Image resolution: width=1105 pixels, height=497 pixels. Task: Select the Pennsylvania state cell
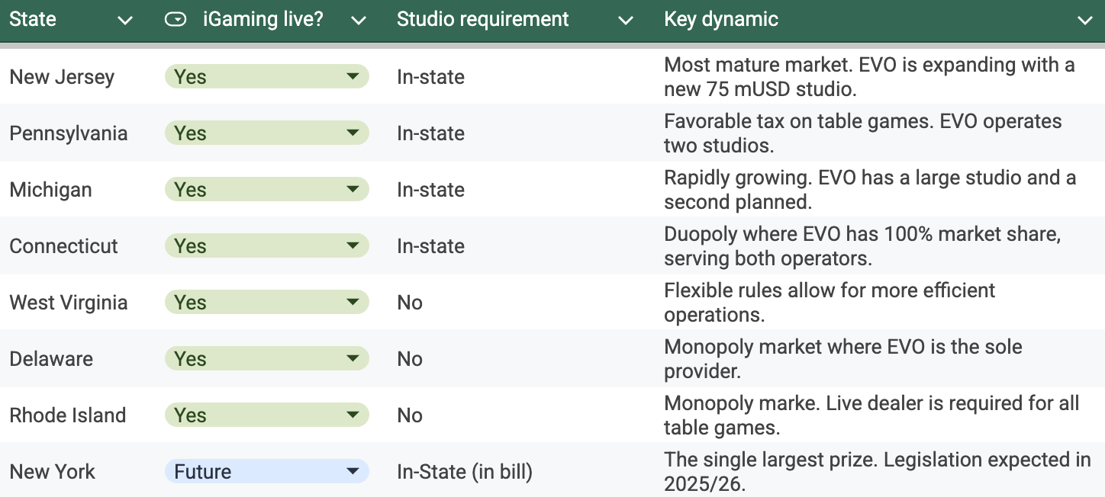point(76,133)
